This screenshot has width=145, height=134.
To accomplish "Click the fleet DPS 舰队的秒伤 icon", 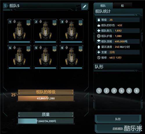I will coord(99,25).
